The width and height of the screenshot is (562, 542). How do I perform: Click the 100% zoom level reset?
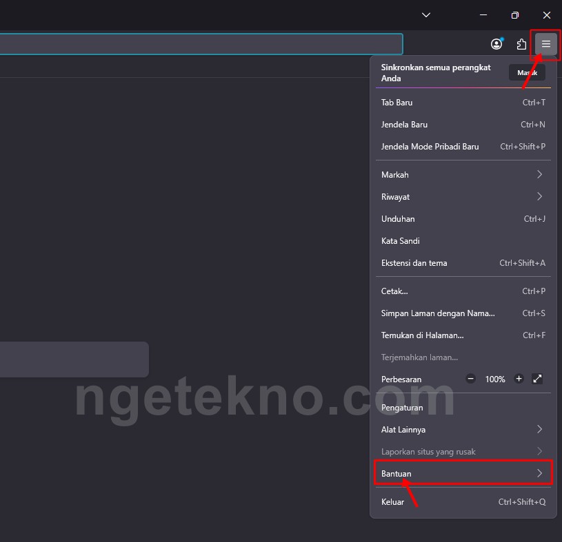click(494, 379)
